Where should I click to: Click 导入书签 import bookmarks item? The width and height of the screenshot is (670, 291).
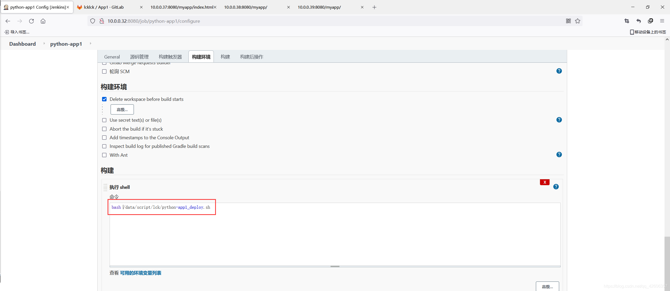(x=17, y=32)
